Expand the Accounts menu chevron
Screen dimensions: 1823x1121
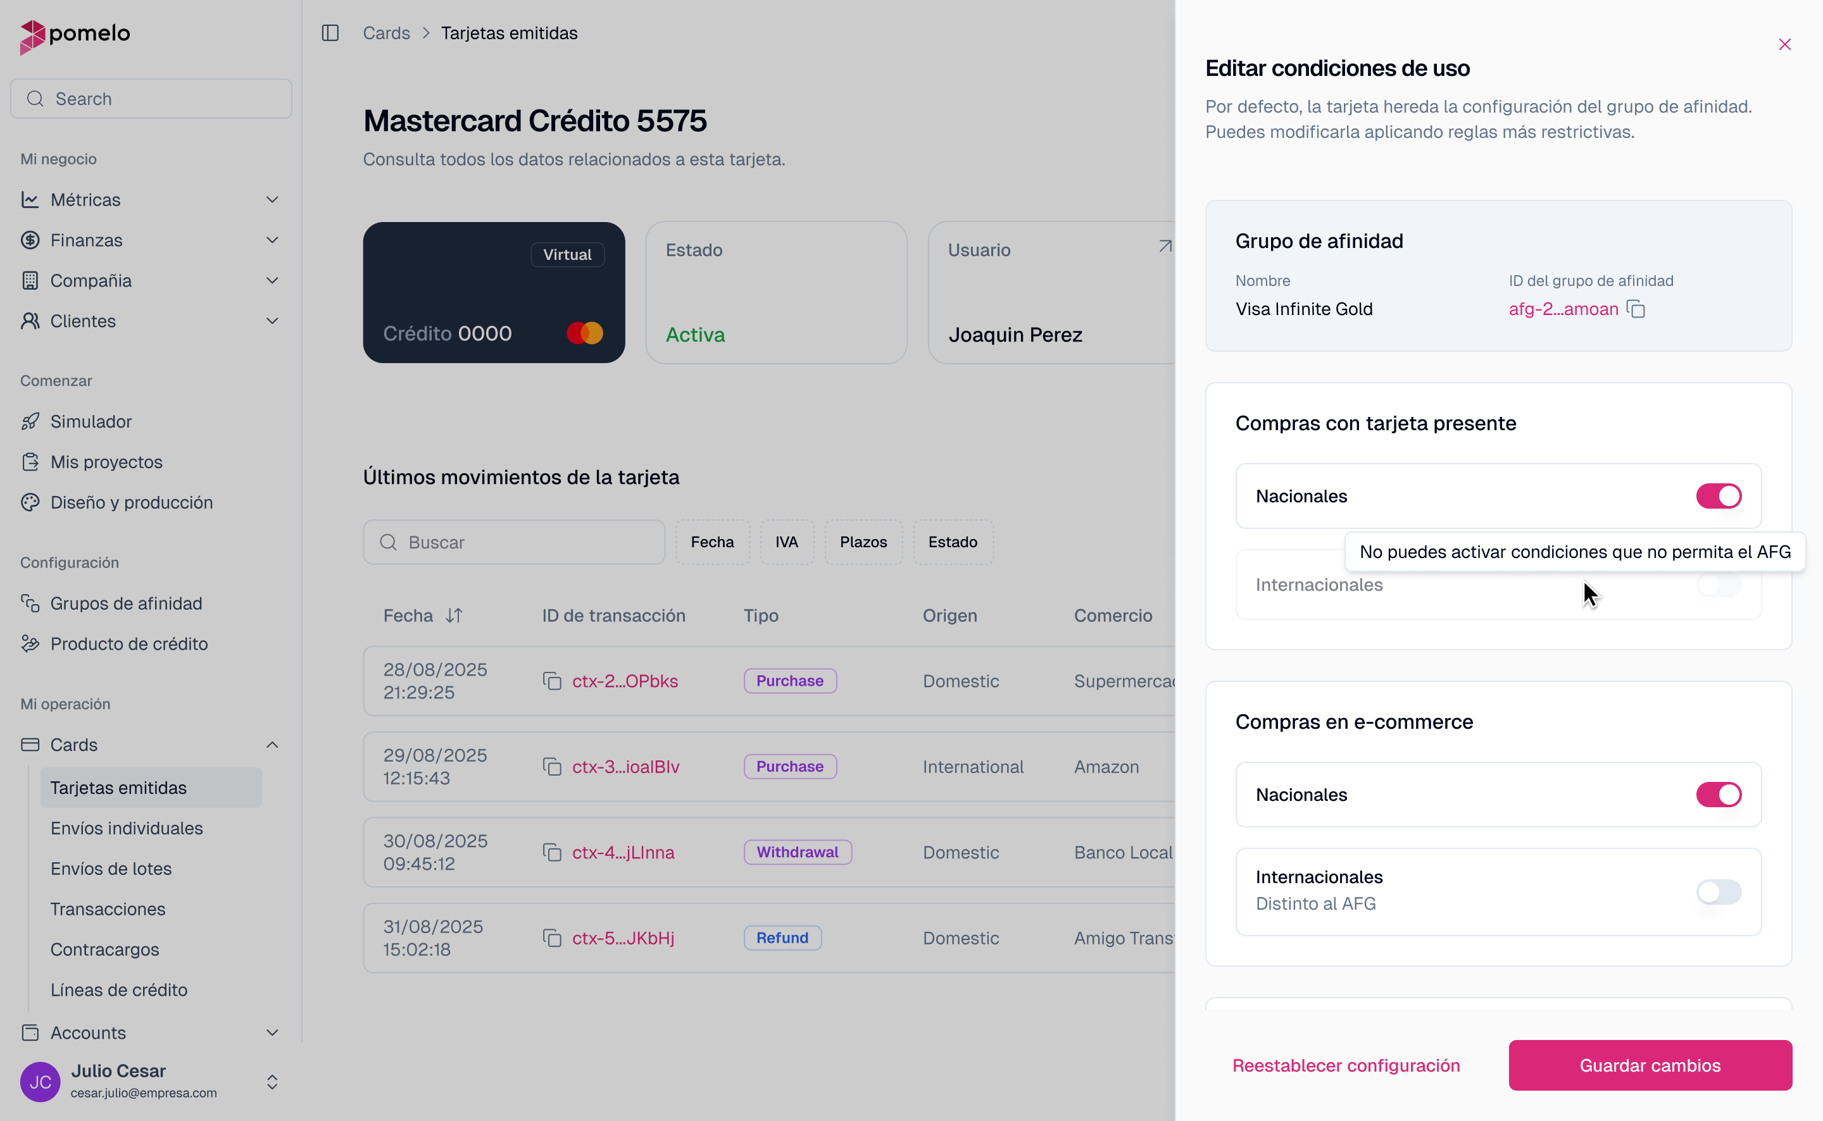click(x=272, y=1032)
